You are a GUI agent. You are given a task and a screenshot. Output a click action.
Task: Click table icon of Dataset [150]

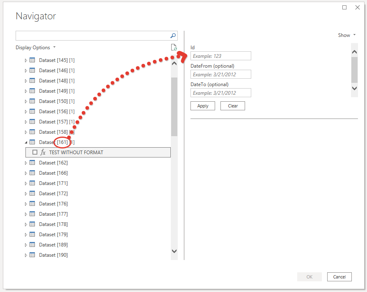point(32,101)
